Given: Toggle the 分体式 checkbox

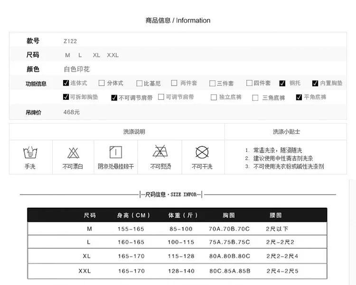Looking at the screenshot, I should coord(102,83).
